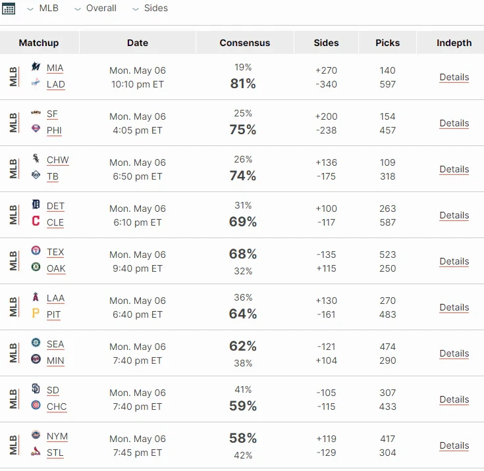The image size is (484, 471).
Task: Expand the Sides bet type dropdown
Action: [150, 9]
